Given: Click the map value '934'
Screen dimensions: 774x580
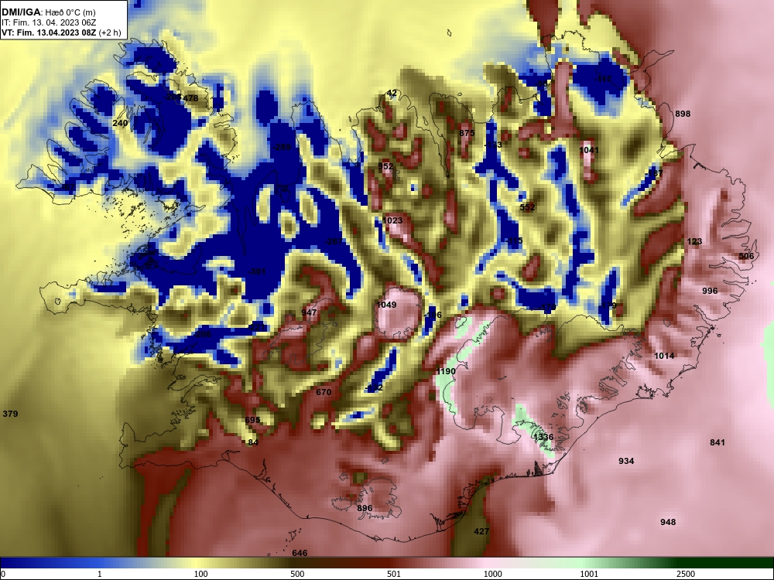Looking at the screenshot, I should [626, 461].
